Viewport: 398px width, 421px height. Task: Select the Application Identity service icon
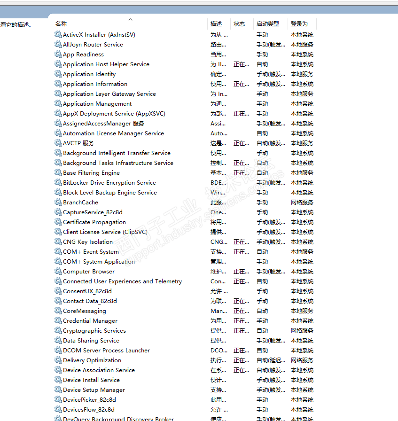(58, 74)
